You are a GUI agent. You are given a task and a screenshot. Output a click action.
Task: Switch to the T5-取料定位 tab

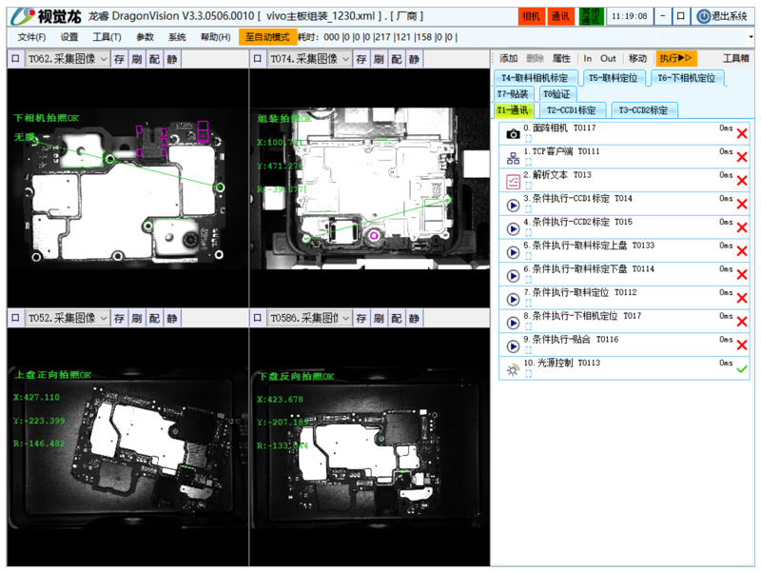point(613,78)
